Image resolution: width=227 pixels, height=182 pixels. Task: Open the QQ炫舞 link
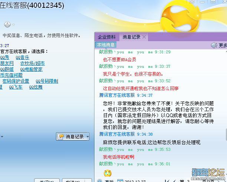[36, 87]
